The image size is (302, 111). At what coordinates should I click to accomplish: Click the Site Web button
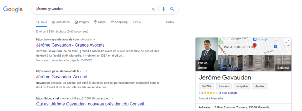click(x=206, y=86)
